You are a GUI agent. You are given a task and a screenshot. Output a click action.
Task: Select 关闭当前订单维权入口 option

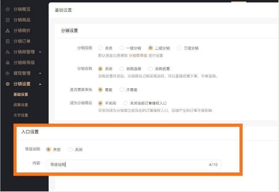pyautogui.click(x=125, y=103)
